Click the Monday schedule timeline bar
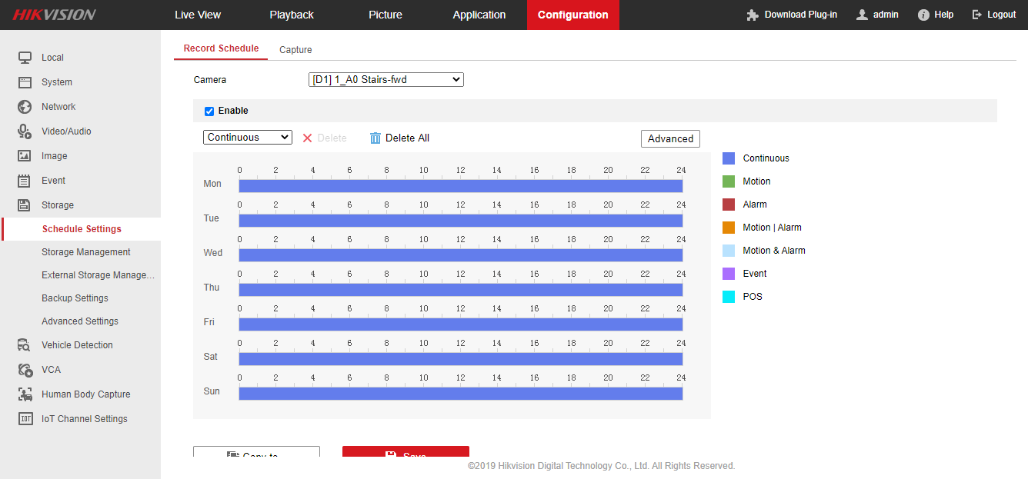 pyautogui.click(x=460, y=186)
